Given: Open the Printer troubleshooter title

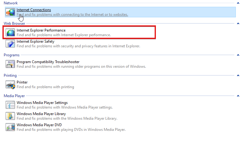Looking at the screenshot, I should 22,82.
